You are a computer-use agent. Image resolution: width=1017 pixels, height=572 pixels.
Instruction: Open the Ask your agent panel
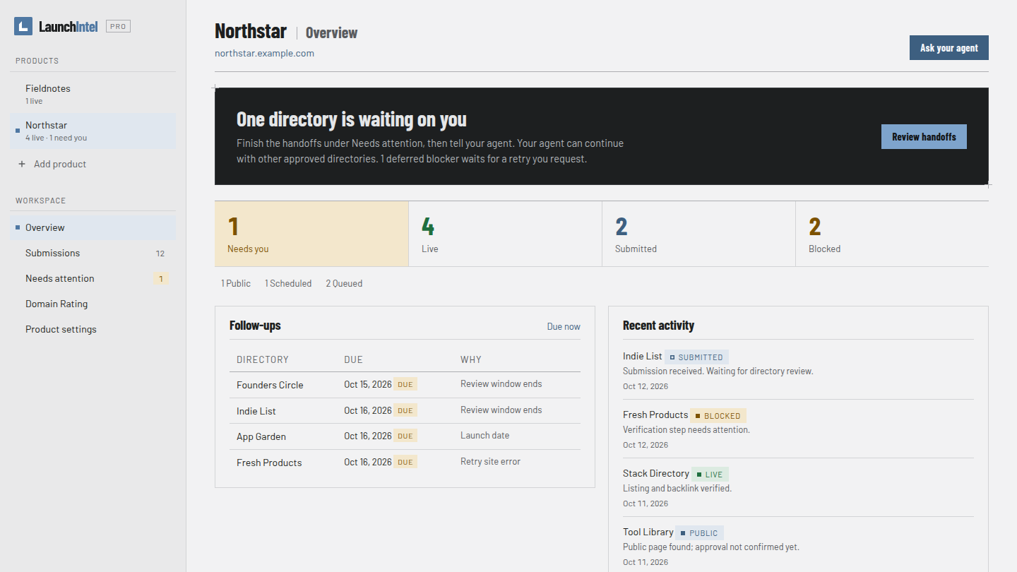coord(948,48)
